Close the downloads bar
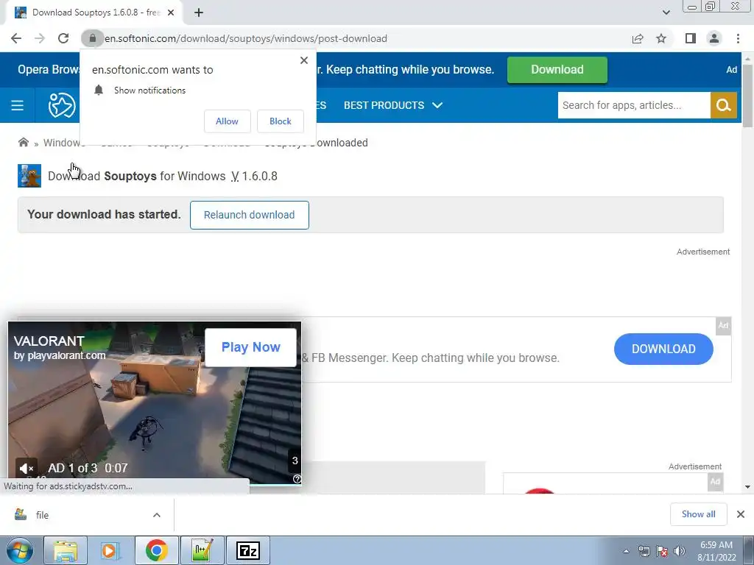The width and height of the screenshot is (754, 565). pyautogui.click(x=741, y=514)
